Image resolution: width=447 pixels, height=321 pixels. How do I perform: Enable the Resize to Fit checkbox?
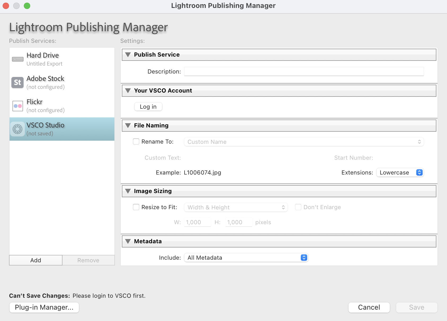pos(136,207)
